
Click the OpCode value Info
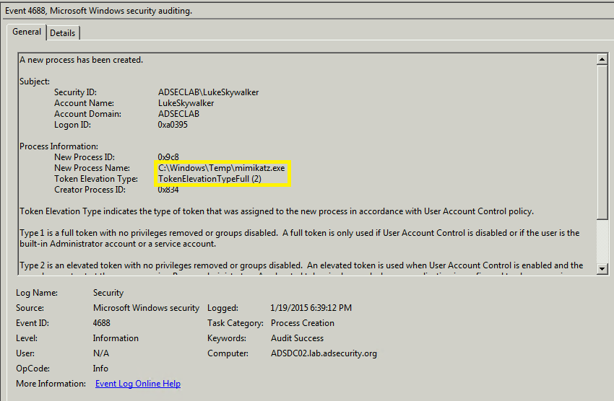[x=100, y=369]
